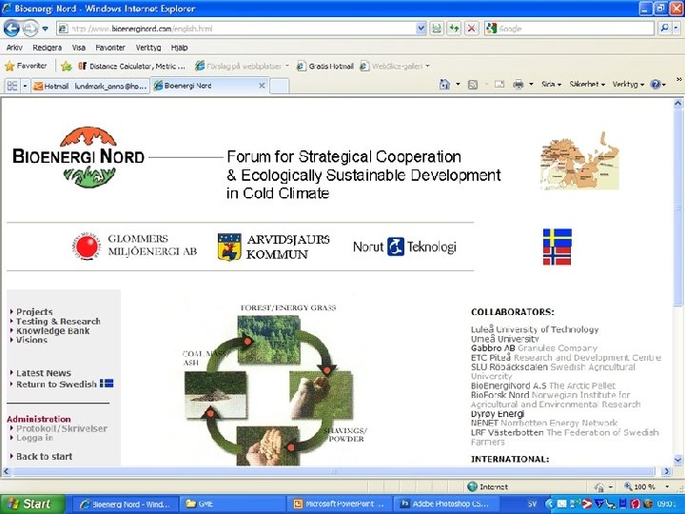Viewport: 685px width, 514px height.
Task: Click the add to favorites bar icon
Action: 66,67
